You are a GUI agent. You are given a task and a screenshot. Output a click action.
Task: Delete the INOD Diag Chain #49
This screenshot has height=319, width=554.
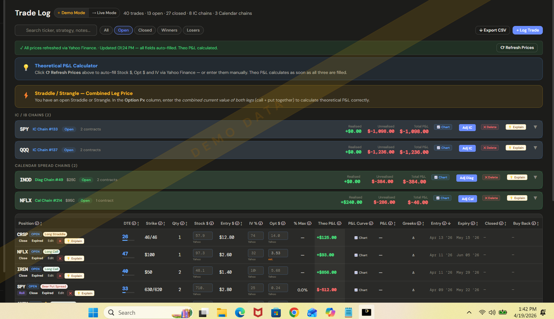[x=491, y=177]
